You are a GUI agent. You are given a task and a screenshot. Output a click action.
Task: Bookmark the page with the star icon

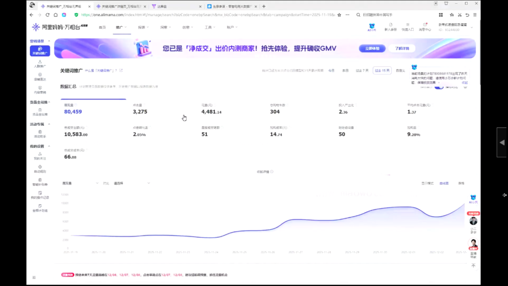[339, 15]
